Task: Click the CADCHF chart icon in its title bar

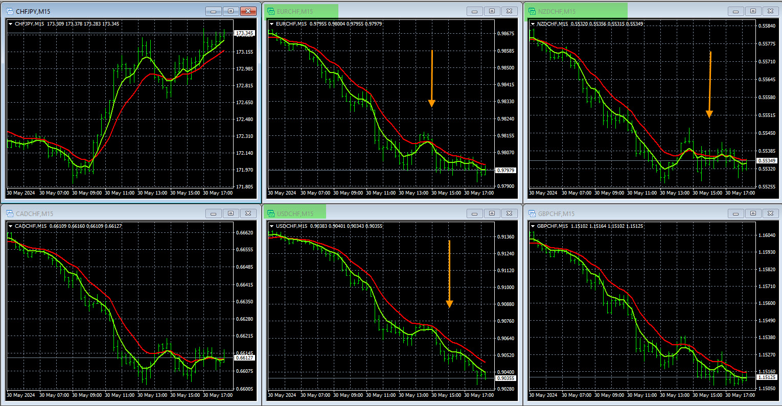Action: [x=10, y=213]
